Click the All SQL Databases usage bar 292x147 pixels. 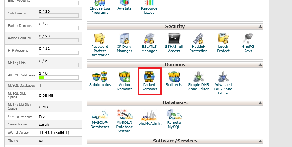pyautogui.click(x=59, y=77)
